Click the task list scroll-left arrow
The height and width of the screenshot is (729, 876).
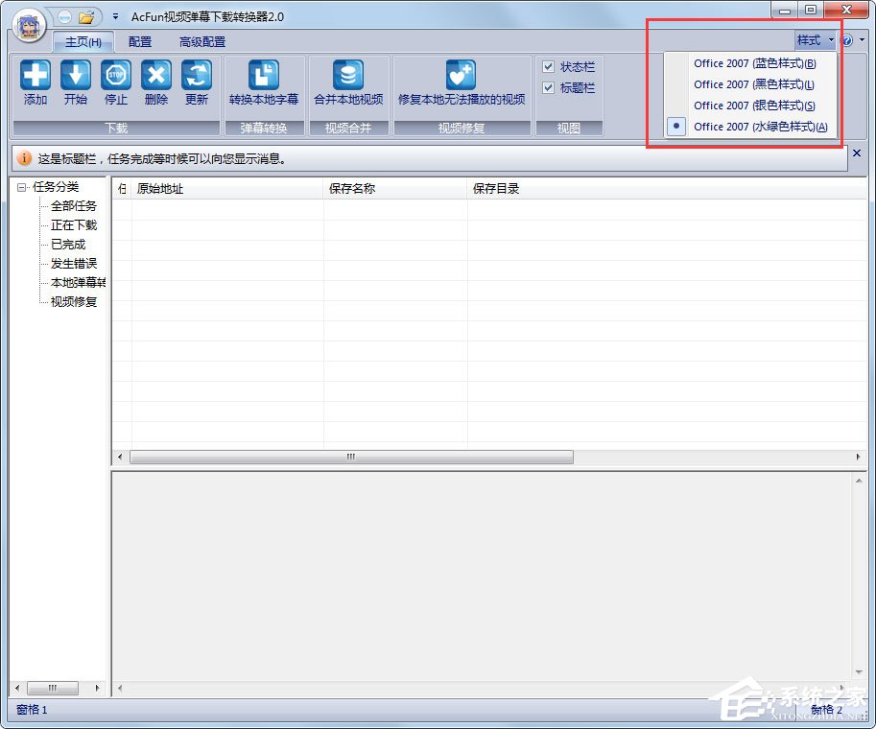[120, 457]
